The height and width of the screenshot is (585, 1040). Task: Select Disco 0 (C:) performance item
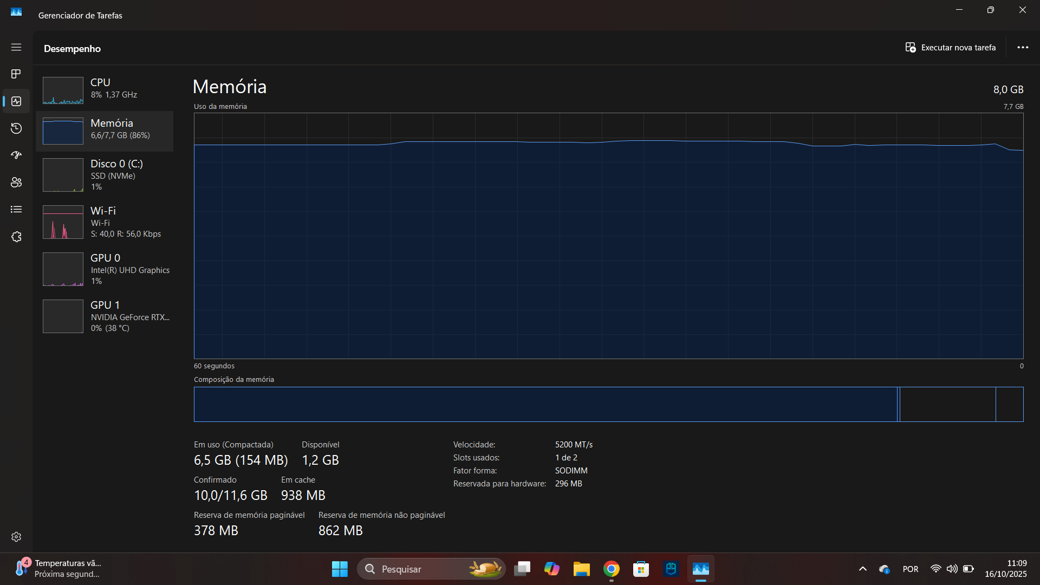coord(105,174)
